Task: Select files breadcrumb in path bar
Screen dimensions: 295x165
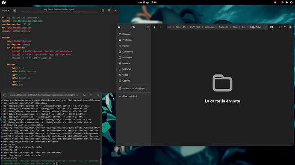Action: (x=235, y=27)
